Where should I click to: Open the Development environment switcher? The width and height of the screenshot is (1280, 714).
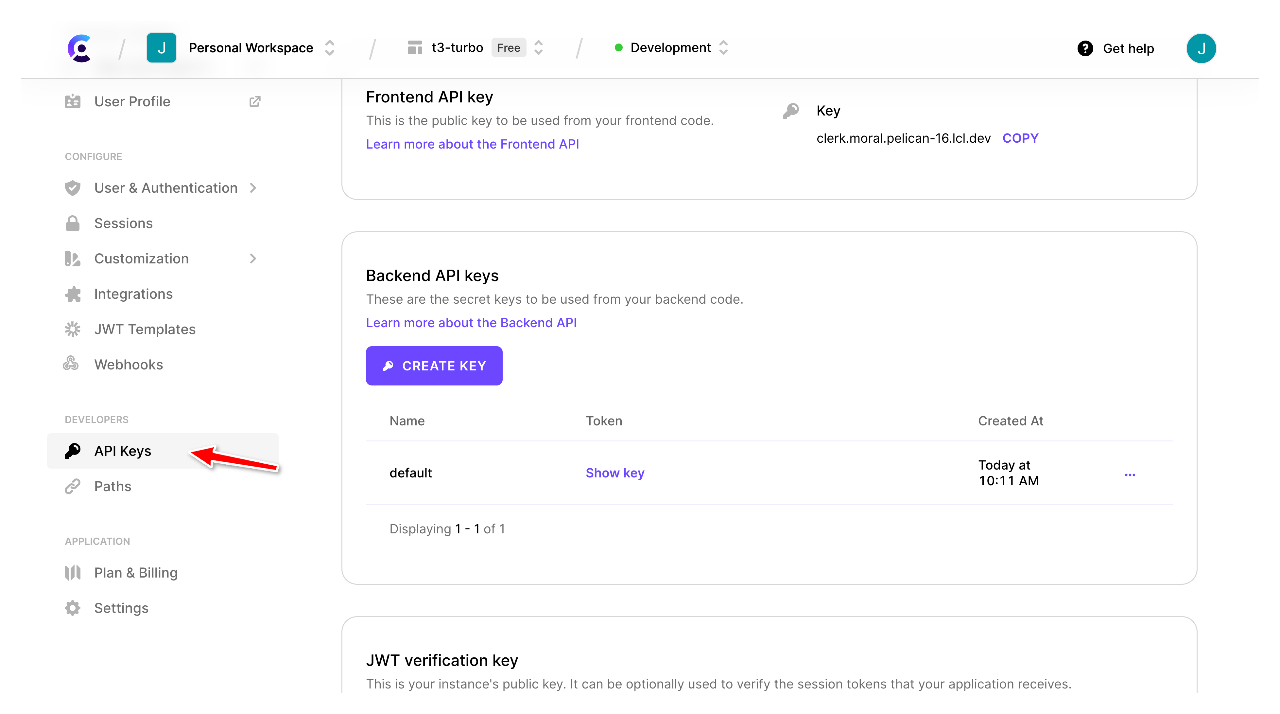point(723,48)
